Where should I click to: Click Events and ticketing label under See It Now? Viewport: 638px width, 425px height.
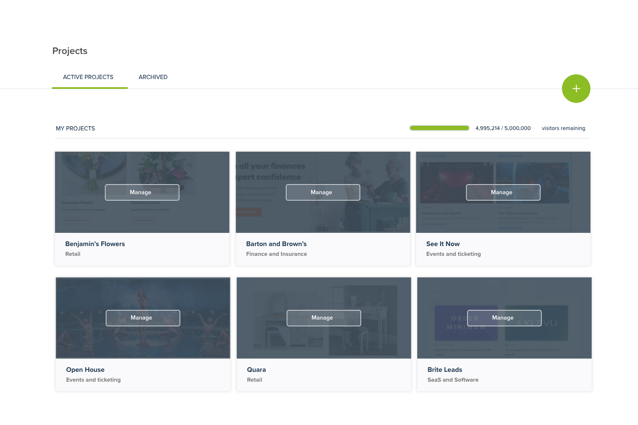click(x=453, y=254)
